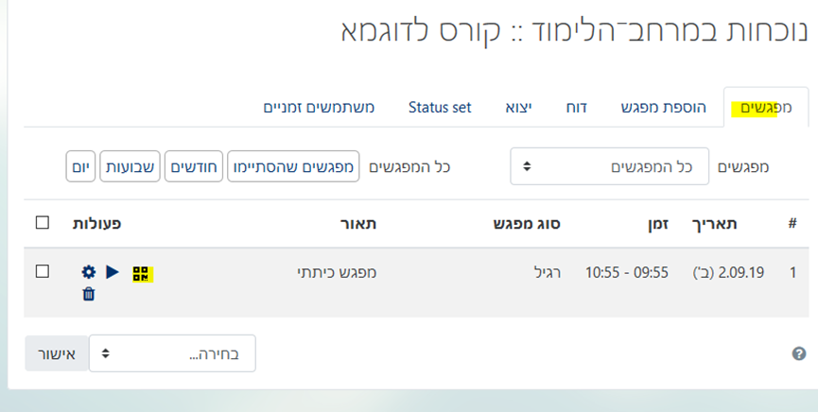This screenshot has width=818, height=412.
Task: Toggle the select-all checkbox in the table header
Action: [x=42, y=223]
